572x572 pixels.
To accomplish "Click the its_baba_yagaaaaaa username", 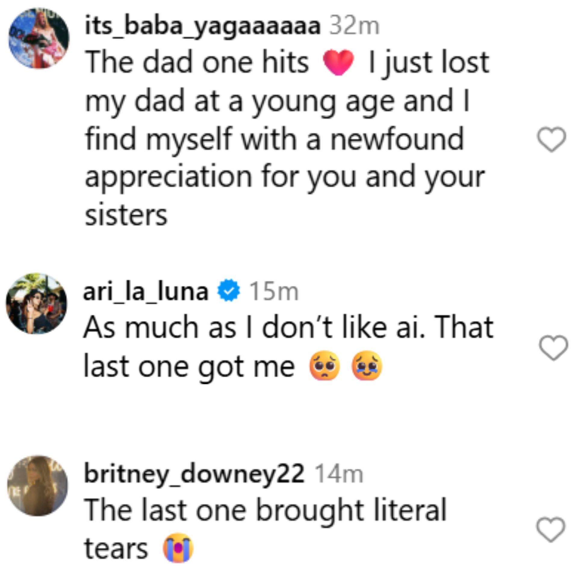I will coord(202,26).
